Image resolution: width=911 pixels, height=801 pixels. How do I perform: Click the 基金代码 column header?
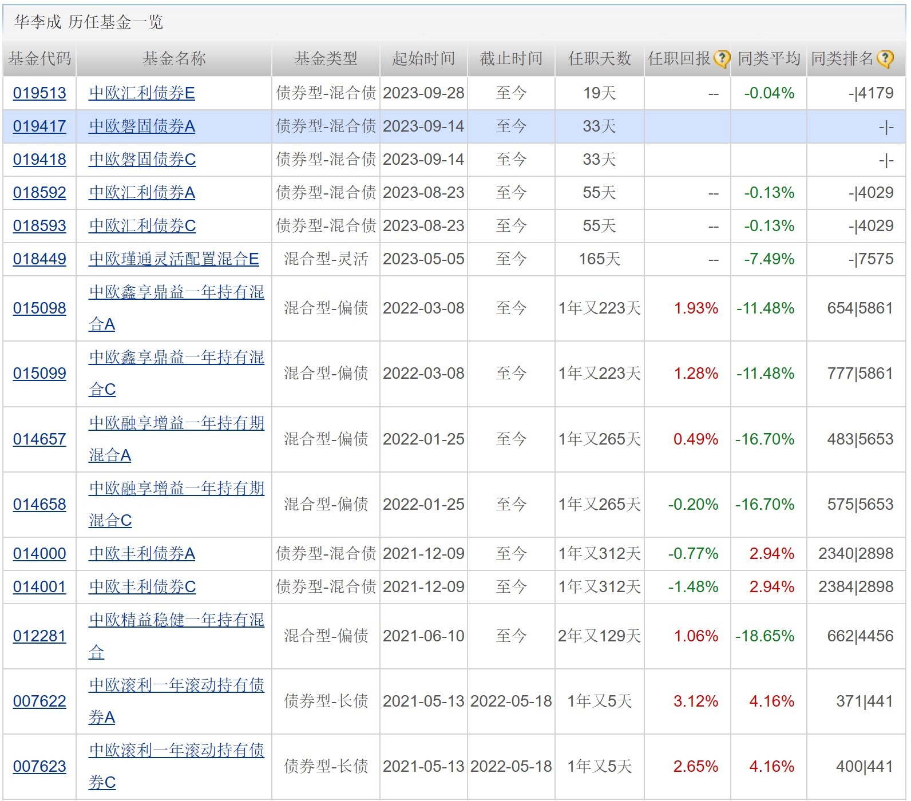pyautogui.click(x=39, y=58)
